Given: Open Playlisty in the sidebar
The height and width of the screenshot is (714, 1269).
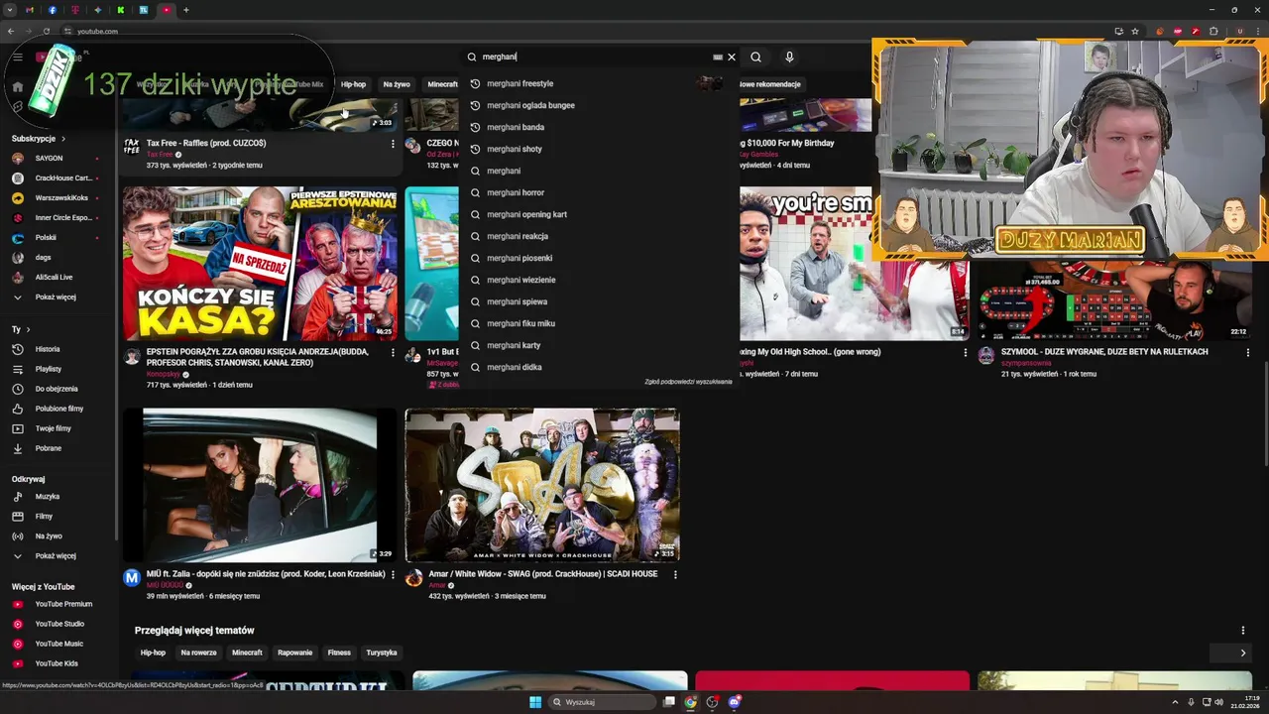Looking at the screenshot, I should (x=48, y=369).
